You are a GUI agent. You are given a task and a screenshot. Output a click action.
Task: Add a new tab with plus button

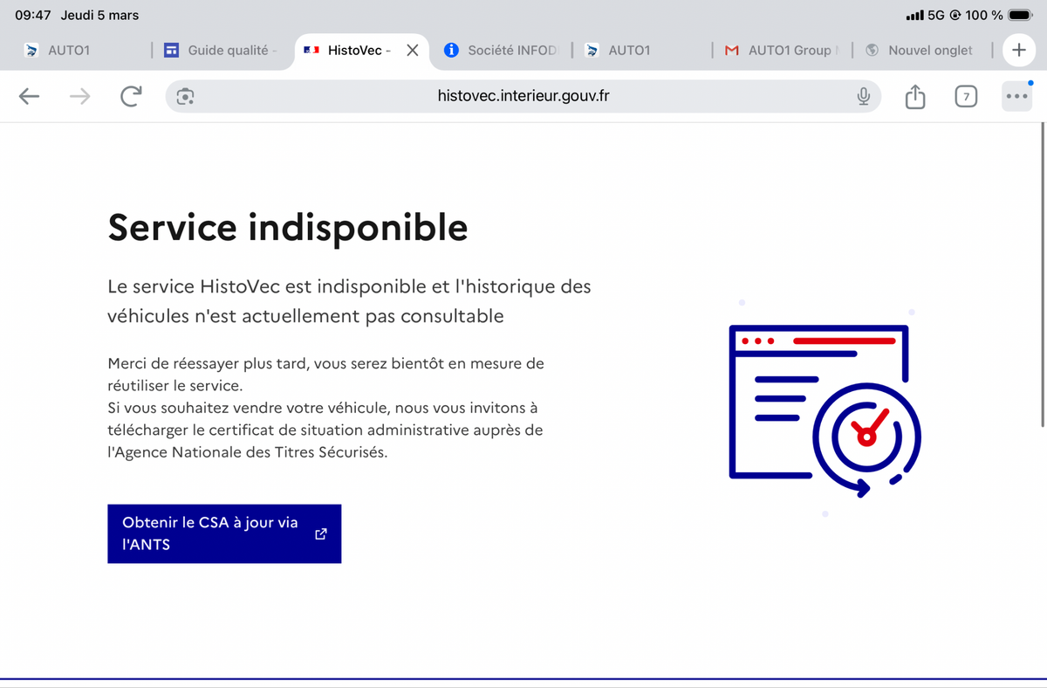point(1018,51)
